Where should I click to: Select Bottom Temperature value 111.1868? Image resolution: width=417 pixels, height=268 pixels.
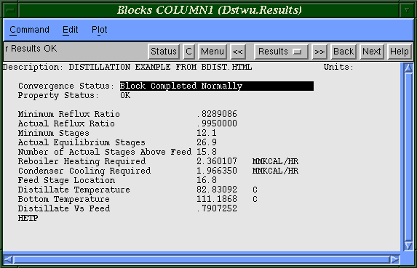click(x=217, y=199)
